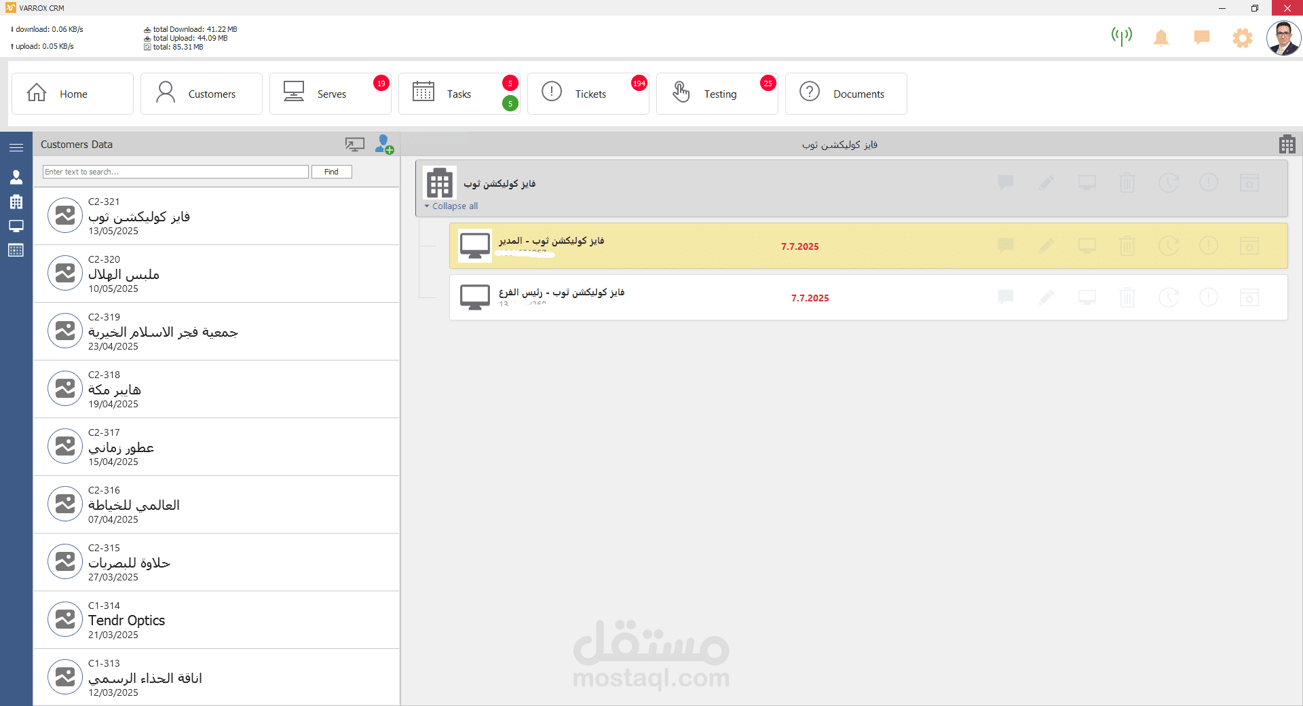Open the Serves tab
The image size is (1303, 706).
click(x=331, y=94)
